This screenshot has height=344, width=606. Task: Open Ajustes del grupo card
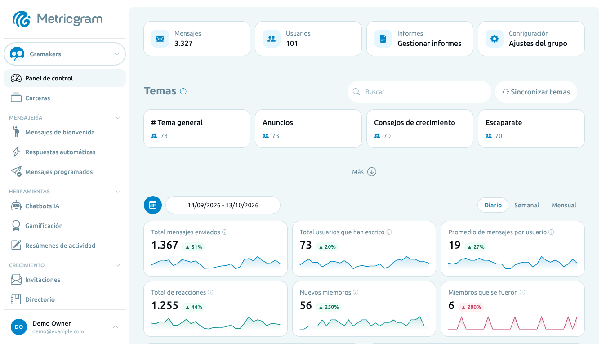[x=531, y=39]
